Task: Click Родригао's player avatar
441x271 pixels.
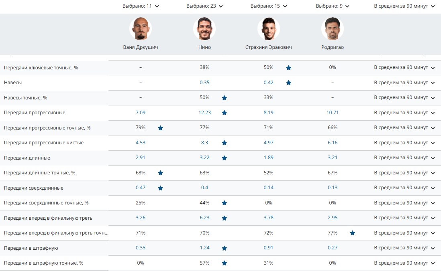Action: click(x=333, y=29)
